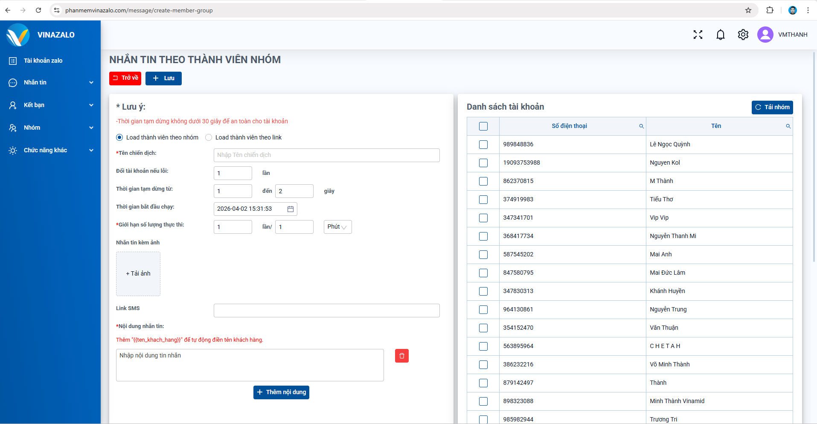Click the red trash delete message icon
The width and height of the screenshot is (817, 424).
pos(401,356)
